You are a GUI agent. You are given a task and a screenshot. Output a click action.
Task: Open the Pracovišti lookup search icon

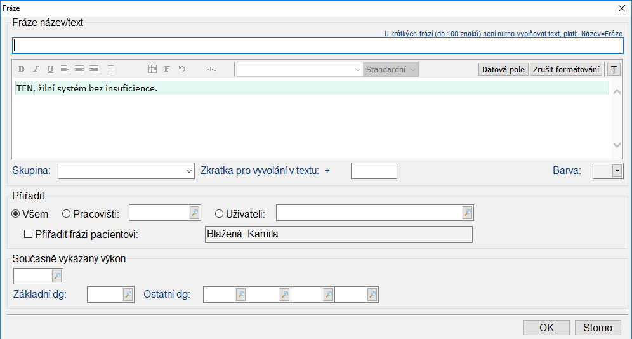195,213
